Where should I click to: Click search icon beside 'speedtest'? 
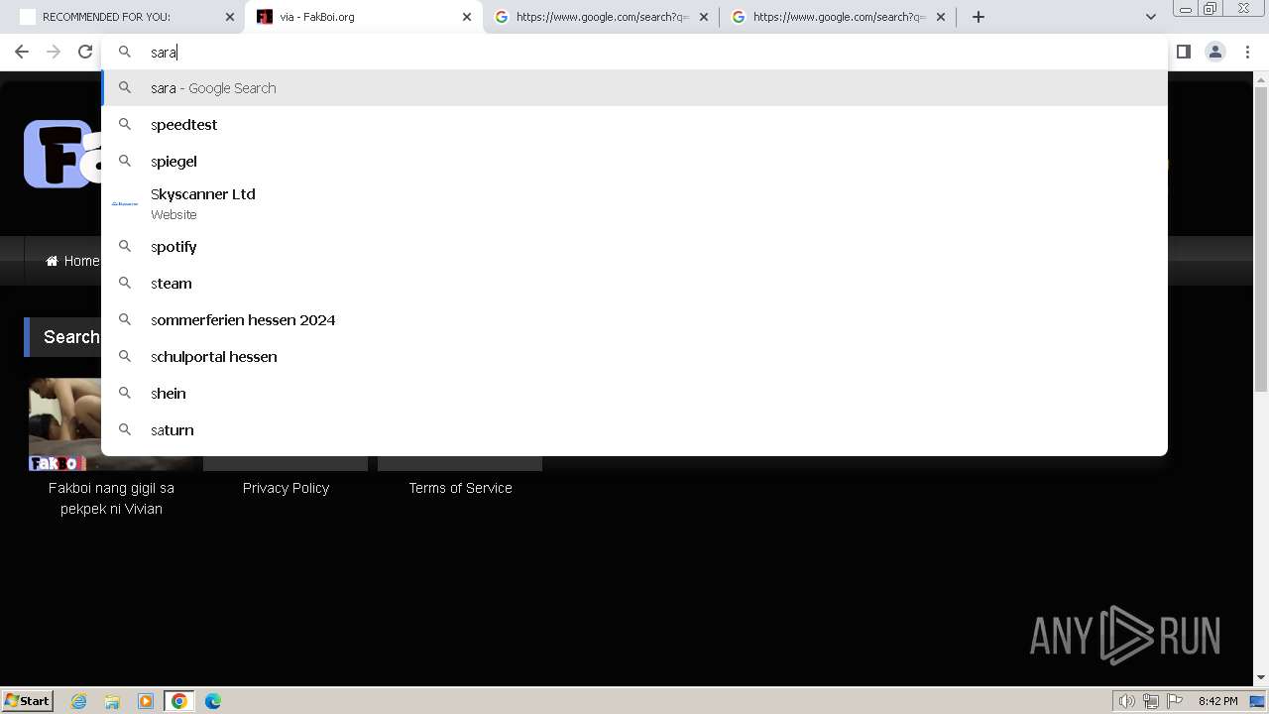125,124
